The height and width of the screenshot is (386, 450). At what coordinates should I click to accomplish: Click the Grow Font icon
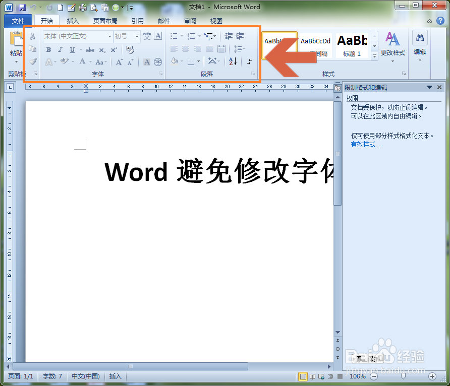[x=119, y=62]
